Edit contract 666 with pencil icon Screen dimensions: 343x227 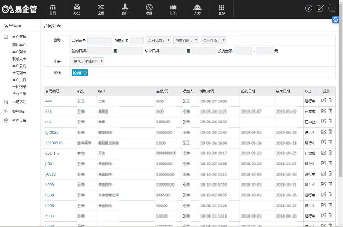[x=323, y=111]
